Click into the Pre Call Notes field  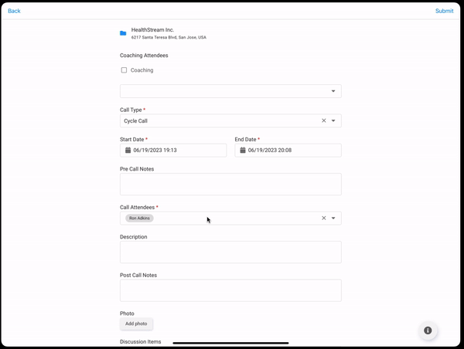230,184
